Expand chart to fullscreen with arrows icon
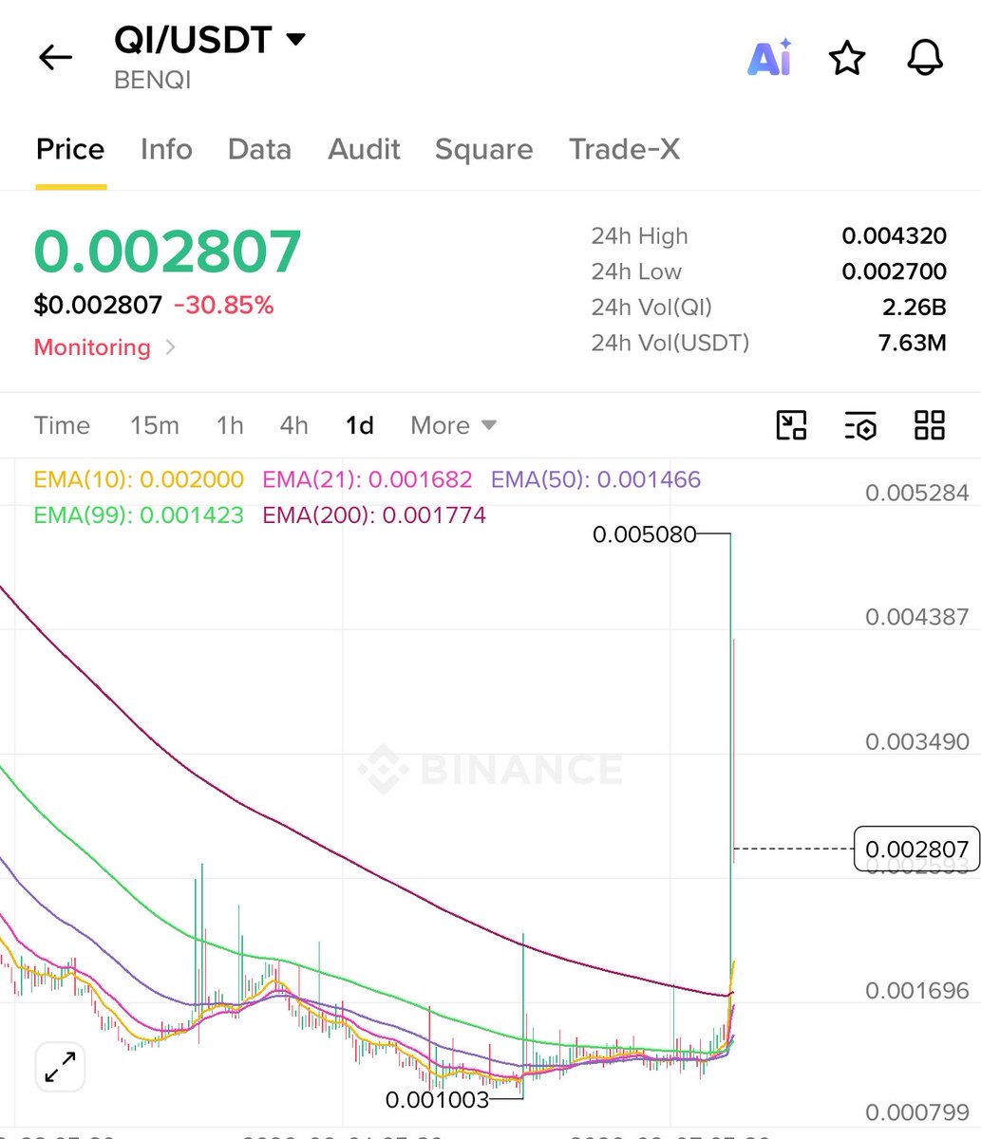 point(61,1067)
